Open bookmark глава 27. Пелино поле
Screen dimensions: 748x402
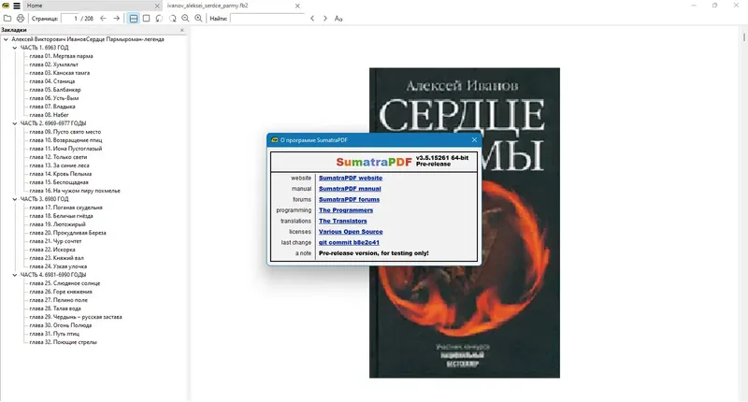[58, 300]
